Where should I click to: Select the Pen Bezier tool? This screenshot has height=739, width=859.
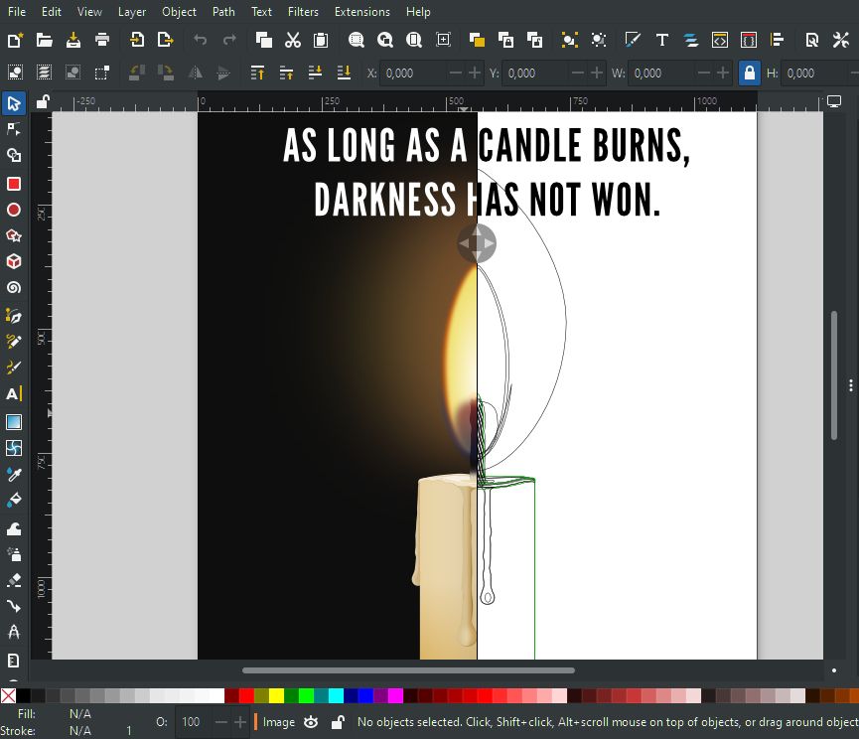tap(14, 316)
